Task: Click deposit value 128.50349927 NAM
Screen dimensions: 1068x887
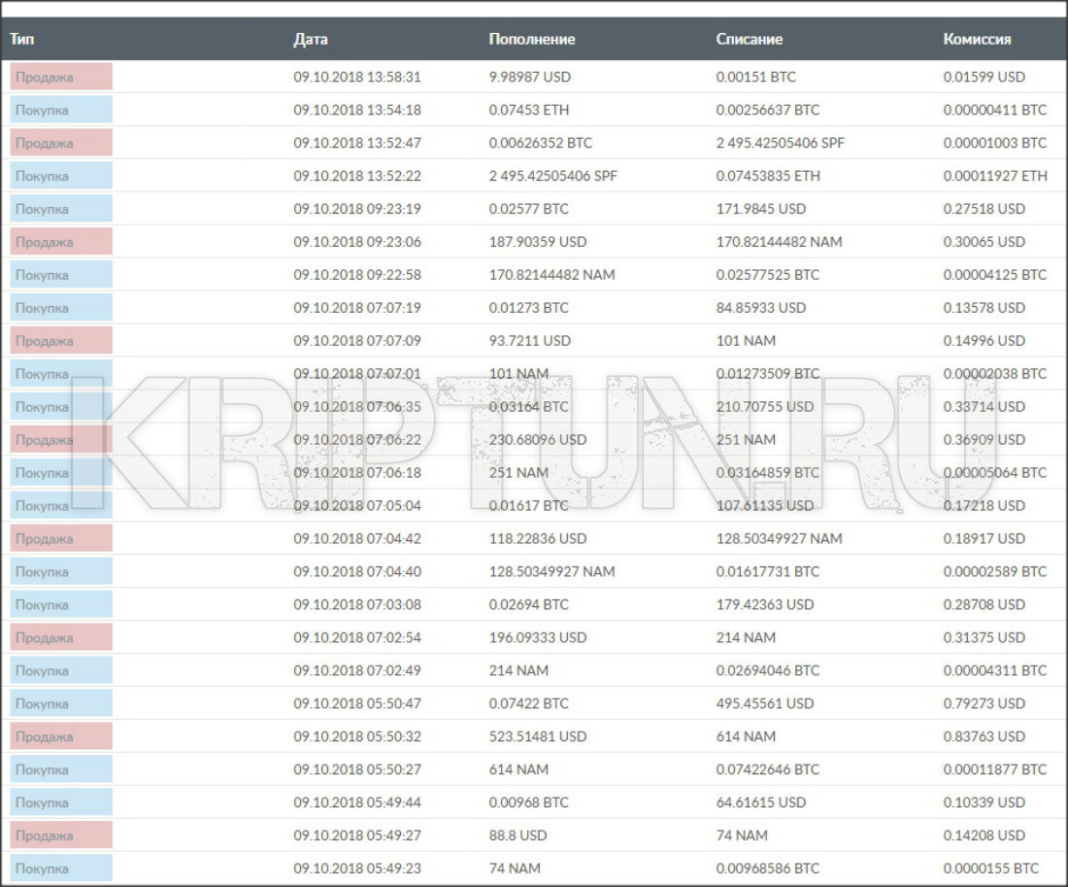Action: click(551, 571)
